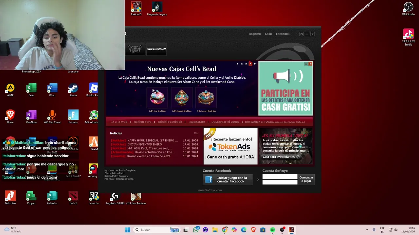Image resolution: width=419 pixels, height=235 pixels.
Task: Launch Dota 2 from the desktop
Action: pyautogui.click(x=73, y=198)
